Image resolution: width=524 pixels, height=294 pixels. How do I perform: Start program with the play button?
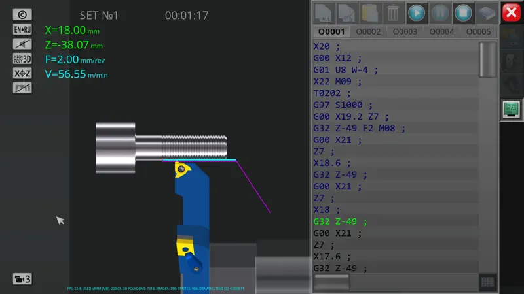[417, 13]
